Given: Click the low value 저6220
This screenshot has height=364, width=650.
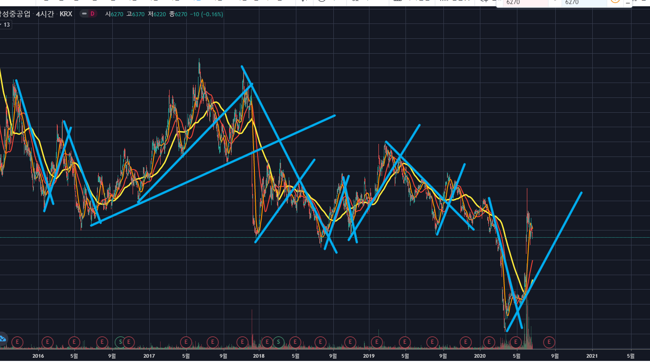Looking at the screenshot, I should click(157, 14).
